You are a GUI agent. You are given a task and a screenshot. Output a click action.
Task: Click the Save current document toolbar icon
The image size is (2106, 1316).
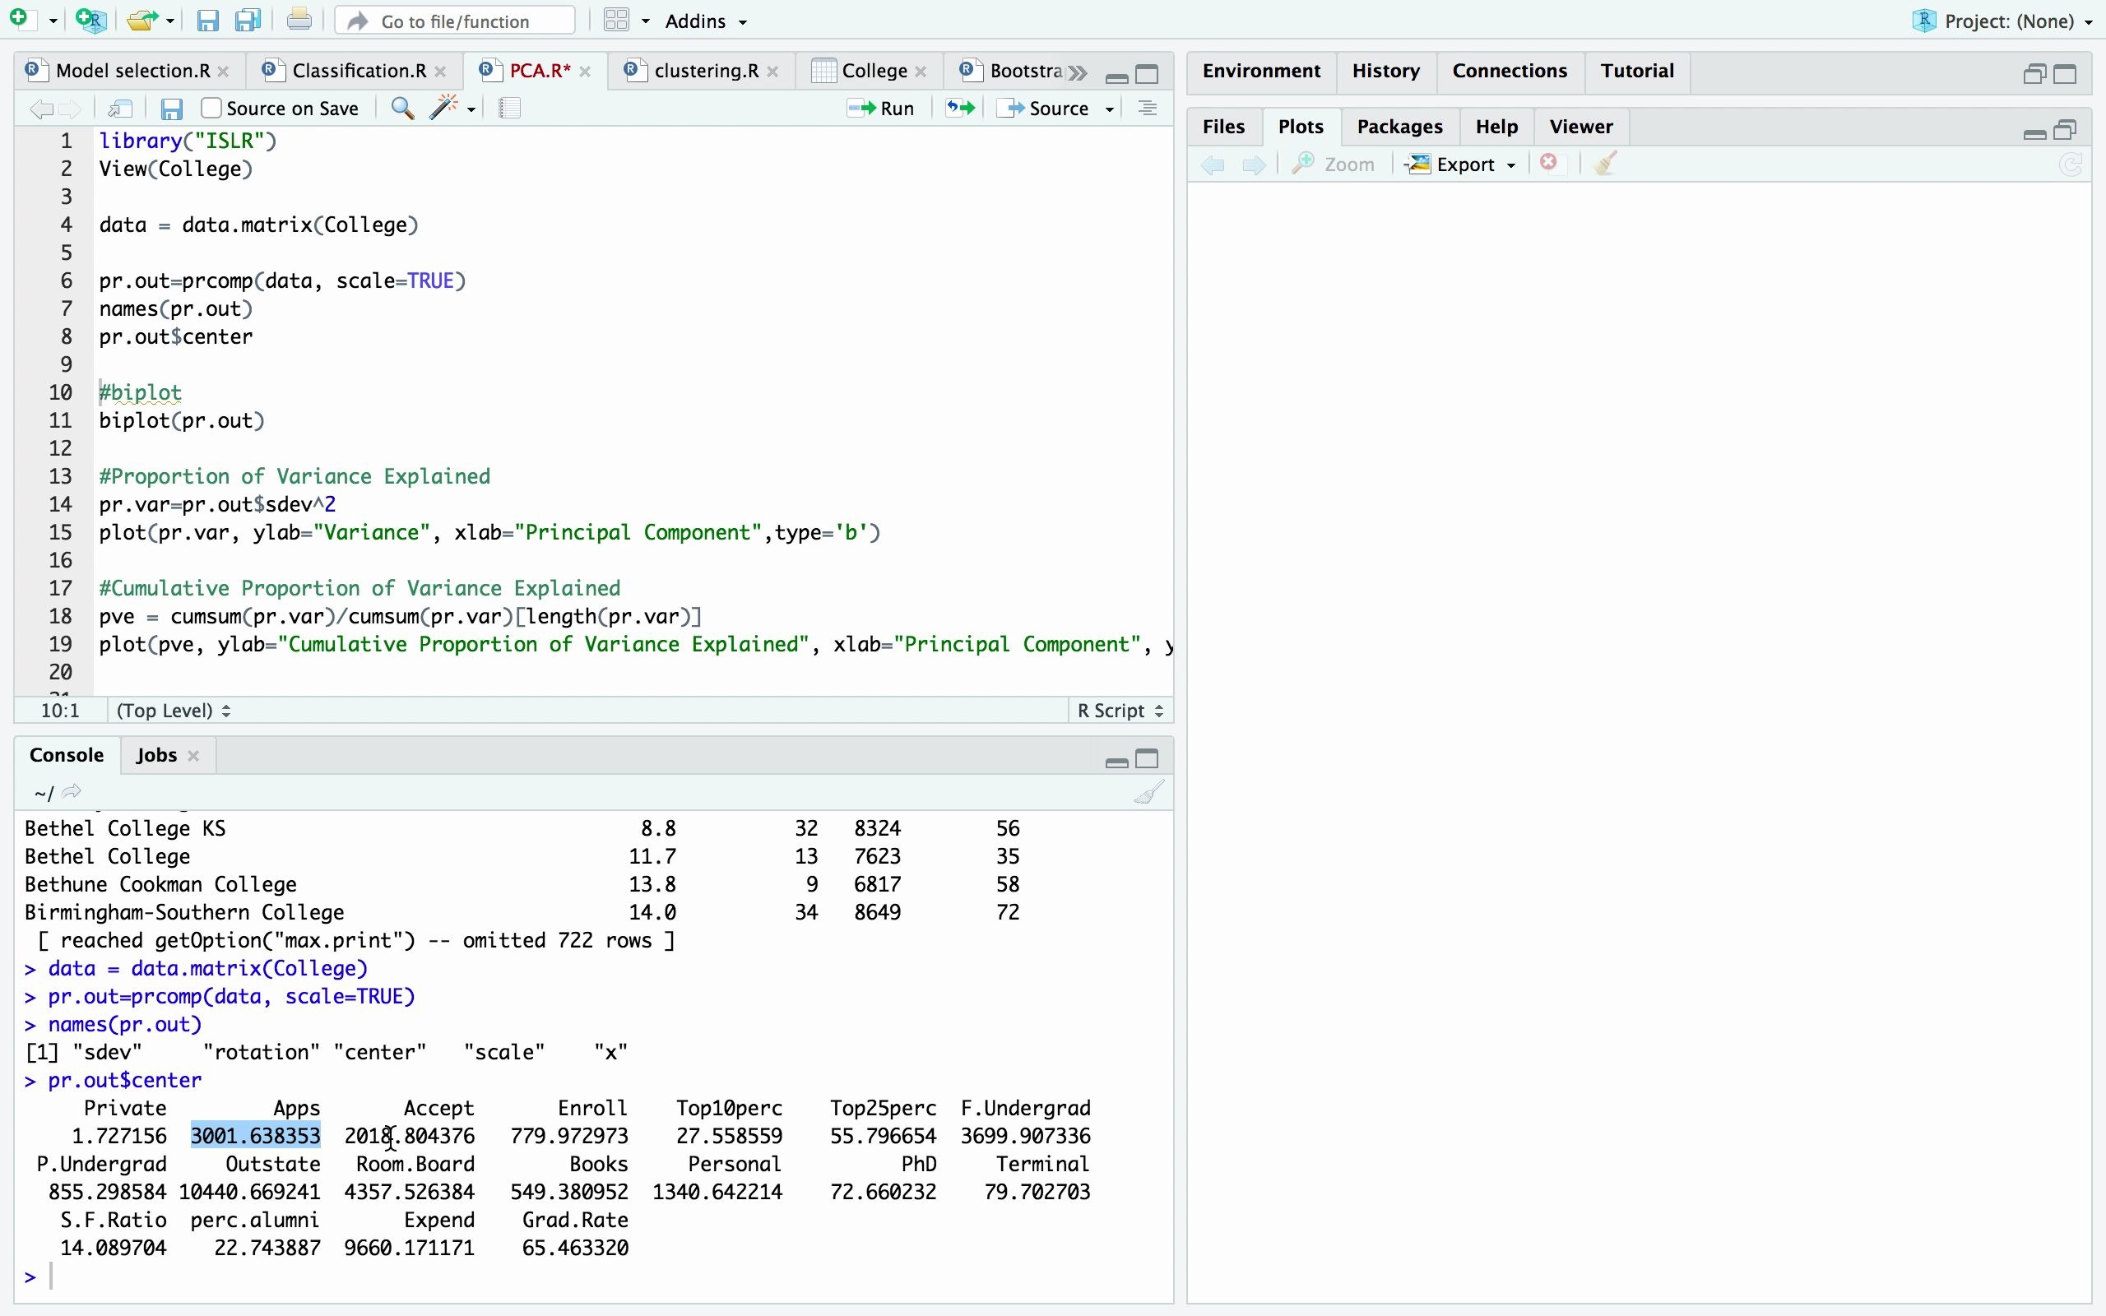coord(207,20)
